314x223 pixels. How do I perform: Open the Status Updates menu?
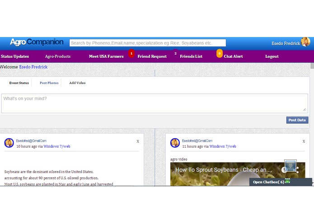coord(15,56)
